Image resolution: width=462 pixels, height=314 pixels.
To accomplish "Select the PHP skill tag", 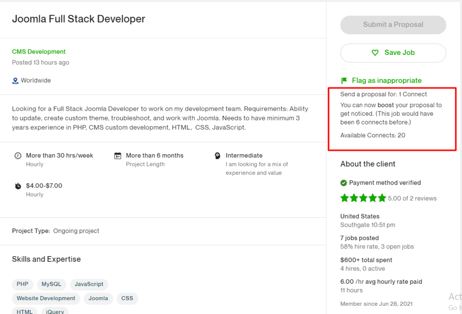I will coord(22,284).
